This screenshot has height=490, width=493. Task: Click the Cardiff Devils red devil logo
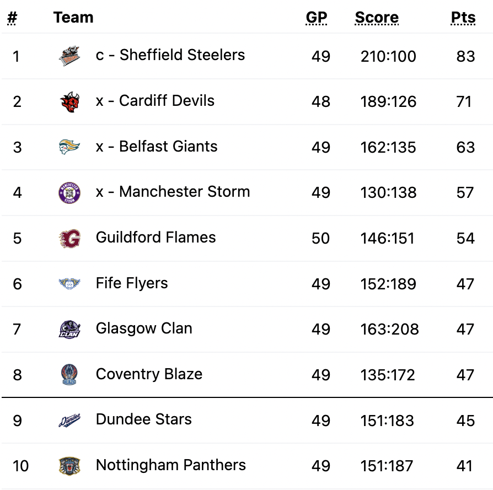coord(69,102)
